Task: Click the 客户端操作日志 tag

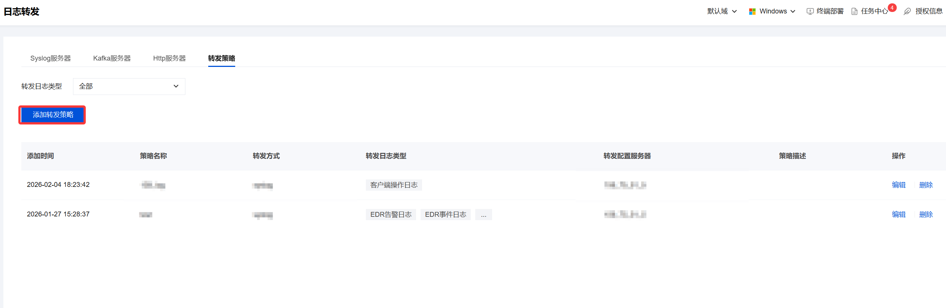Action: [x=394, y=185]
